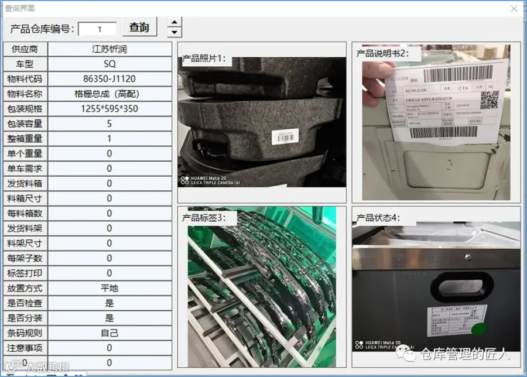
Task: Click the 供应商 row label
Action: pos(25,49)
